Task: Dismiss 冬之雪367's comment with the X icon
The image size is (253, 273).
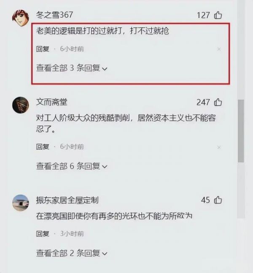Action: 219,49
